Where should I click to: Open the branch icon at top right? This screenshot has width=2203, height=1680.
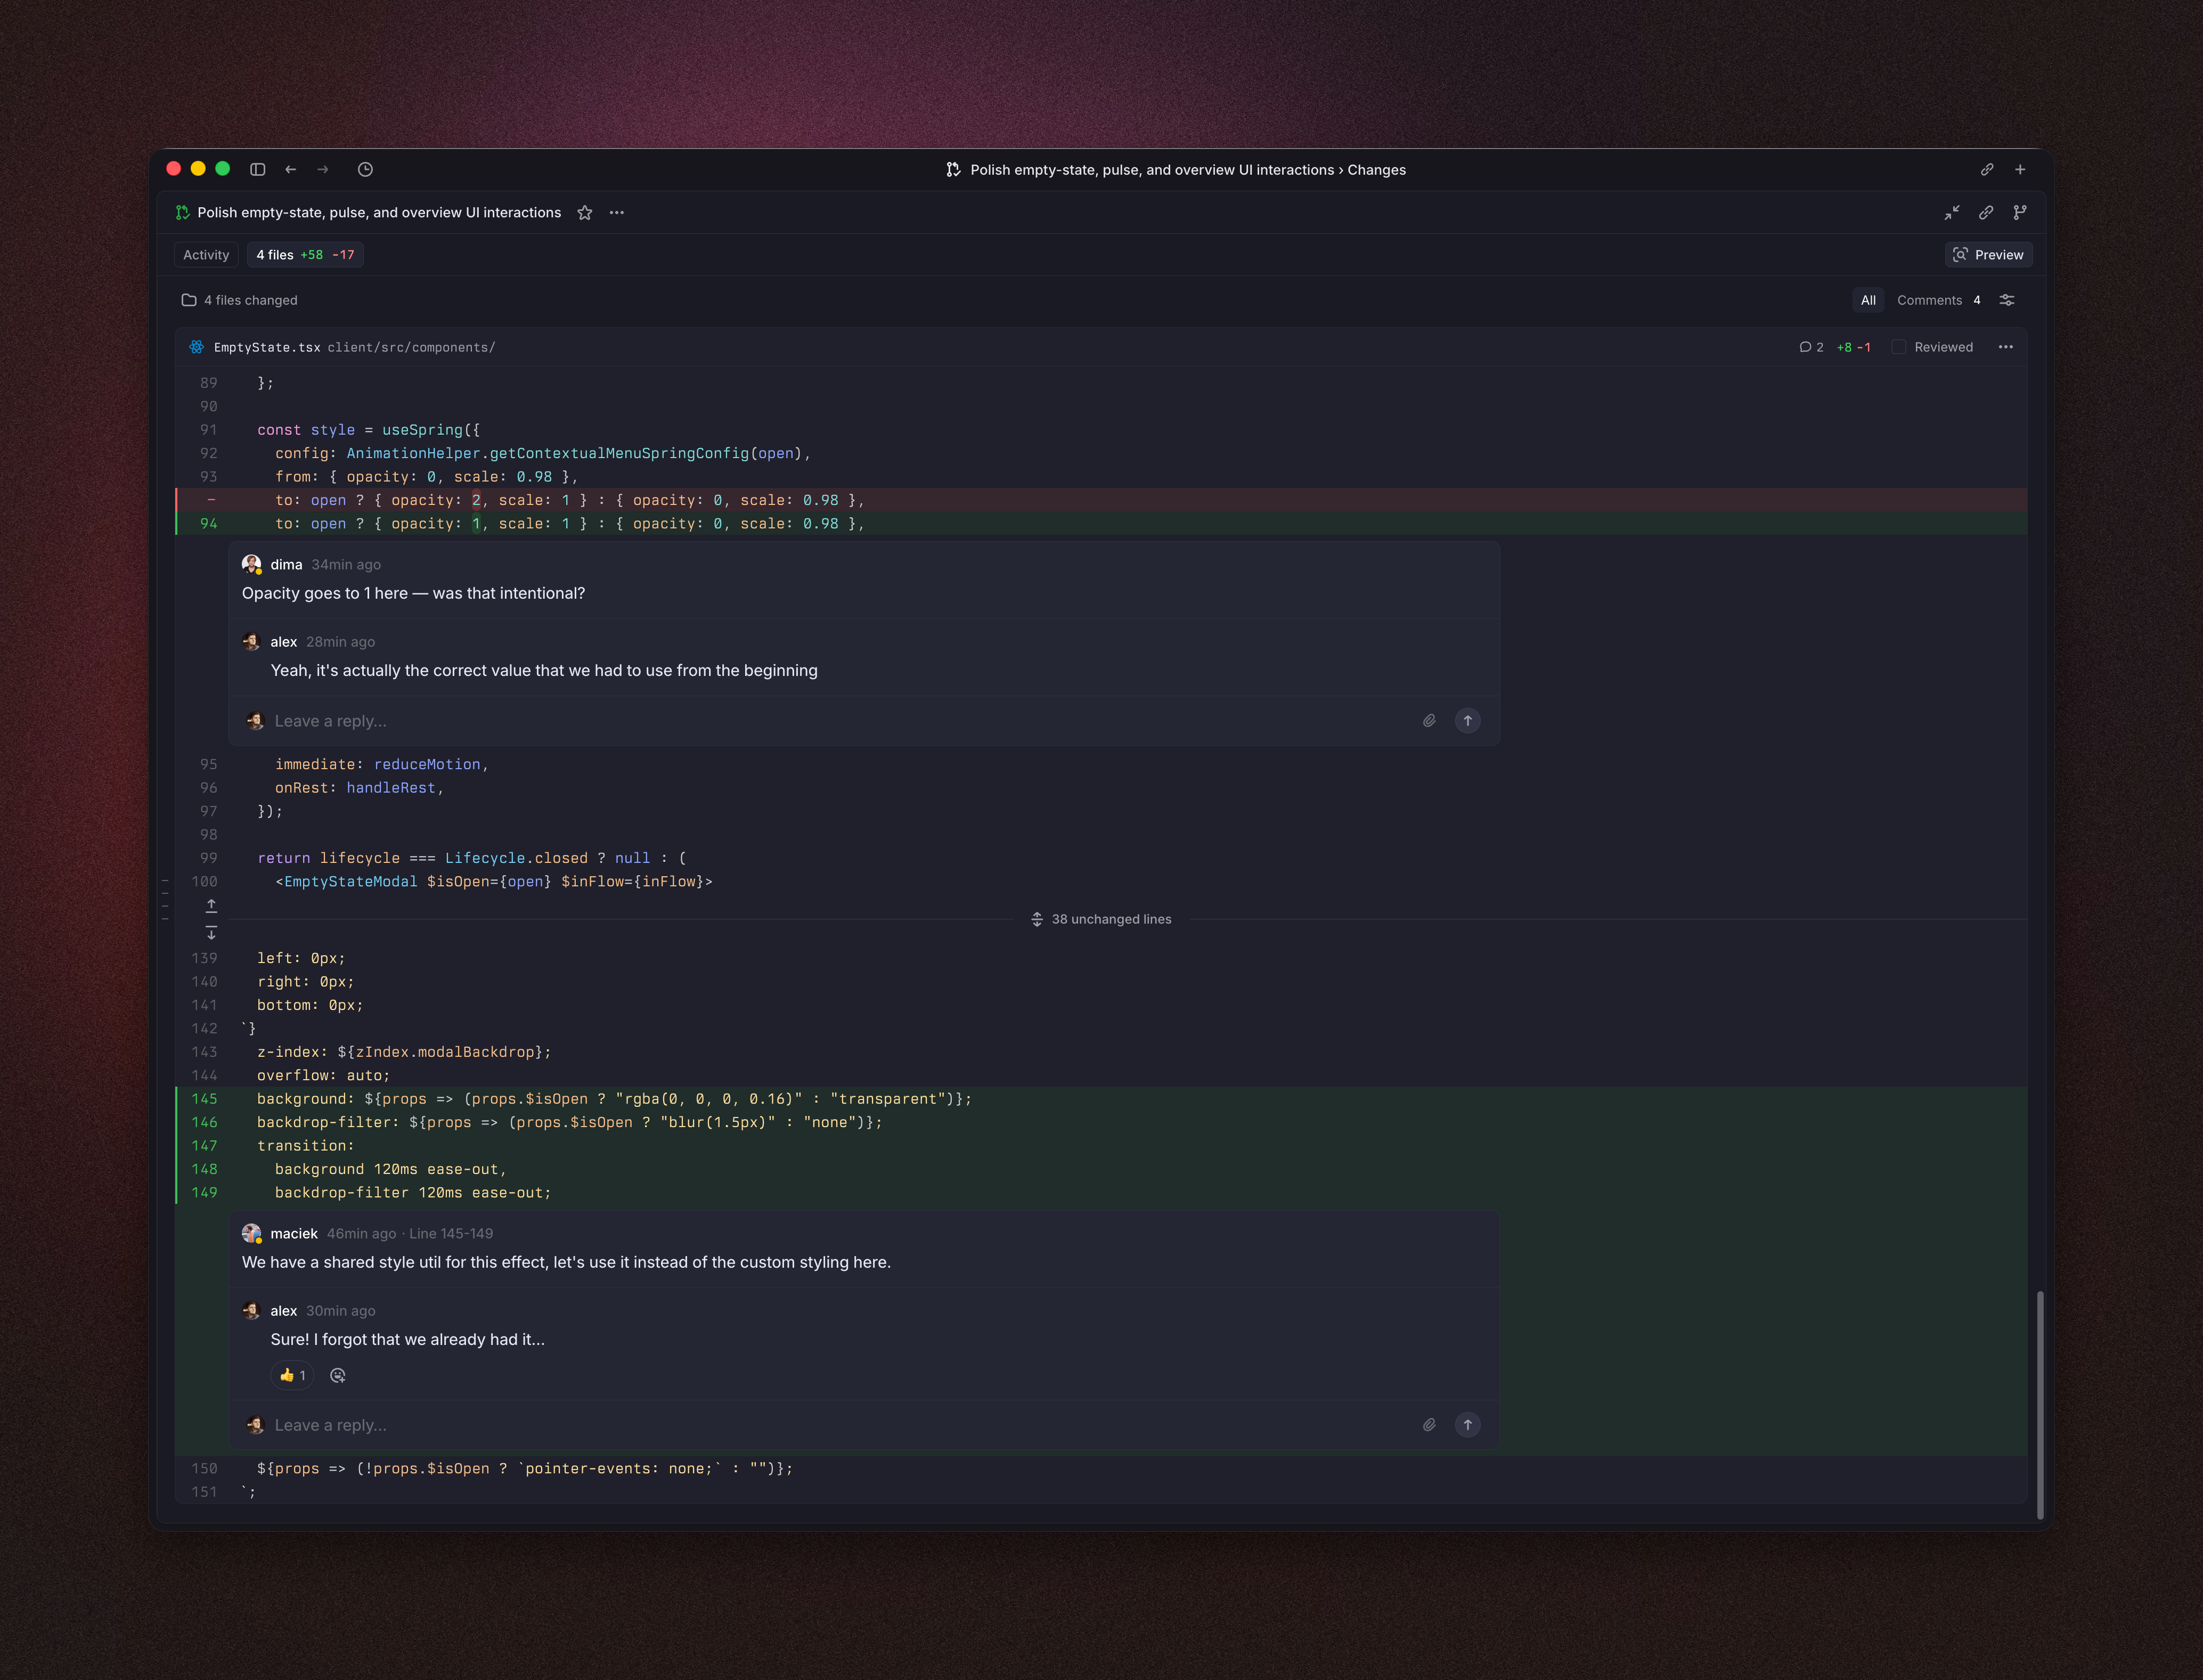click(x=2020, y=212)
